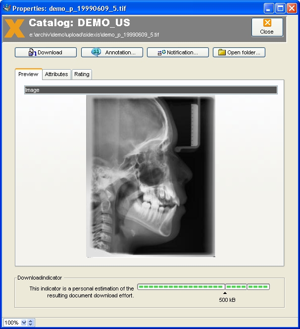
Task: Click the file path text in header
Action: click(94, 35)
